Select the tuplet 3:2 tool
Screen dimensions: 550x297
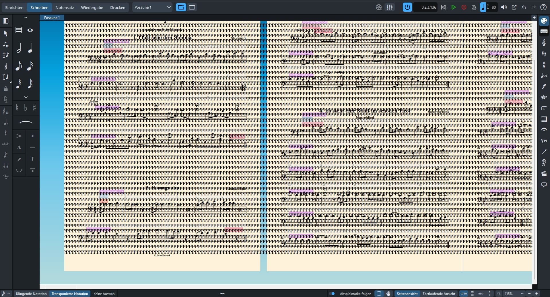pos(5,144)
